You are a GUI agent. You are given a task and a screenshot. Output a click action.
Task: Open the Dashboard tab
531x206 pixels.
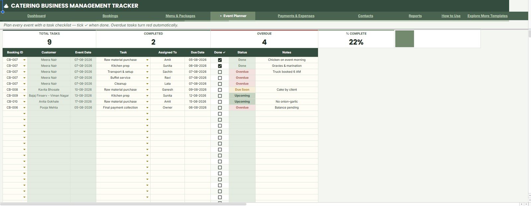click(37, 16)
